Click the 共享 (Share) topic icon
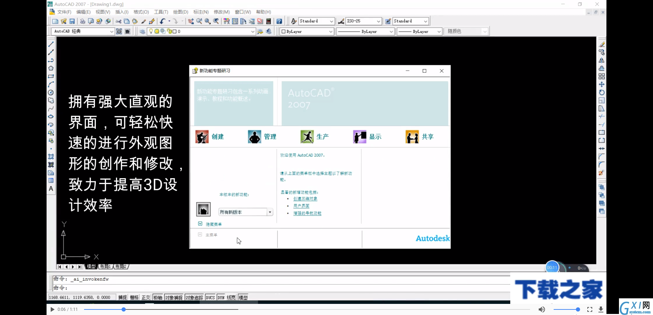Viewport: 653px width, 315px height. [412, 137]
